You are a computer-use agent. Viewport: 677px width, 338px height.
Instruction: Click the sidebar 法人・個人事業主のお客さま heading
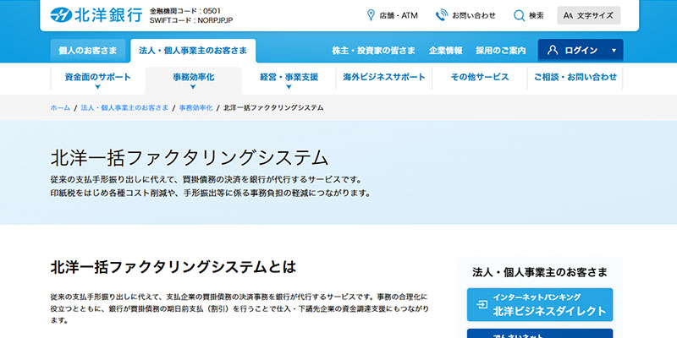tap(540, 272)
